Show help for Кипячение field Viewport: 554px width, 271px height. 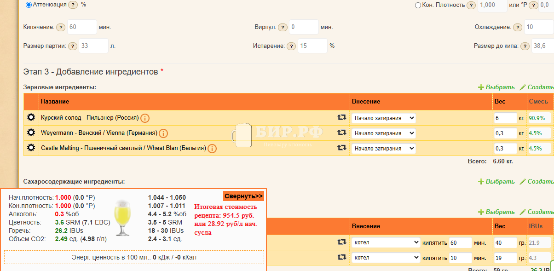[x=60, y=27]
